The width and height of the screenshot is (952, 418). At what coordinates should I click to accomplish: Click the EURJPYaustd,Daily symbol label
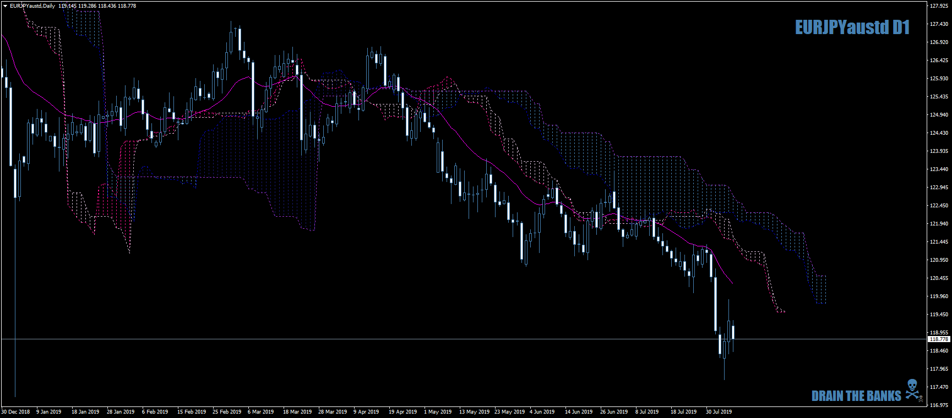[x=32, y=6]
